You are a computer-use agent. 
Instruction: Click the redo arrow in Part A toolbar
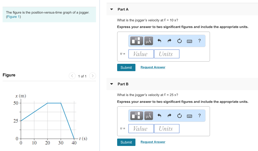pyautogui.click(x=169, y=41)
